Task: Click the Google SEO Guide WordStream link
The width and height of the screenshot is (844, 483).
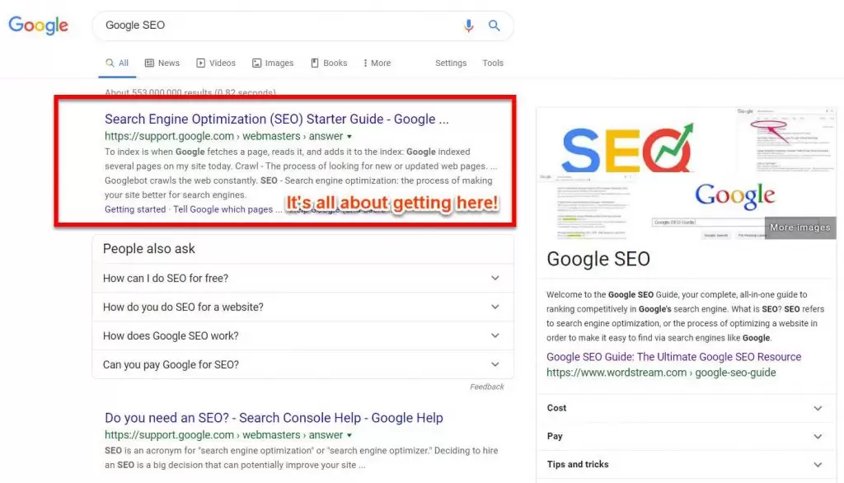Action: tap(673, 357)
